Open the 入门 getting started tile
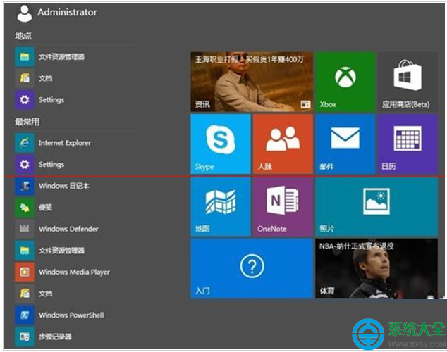 pos(252,269)
